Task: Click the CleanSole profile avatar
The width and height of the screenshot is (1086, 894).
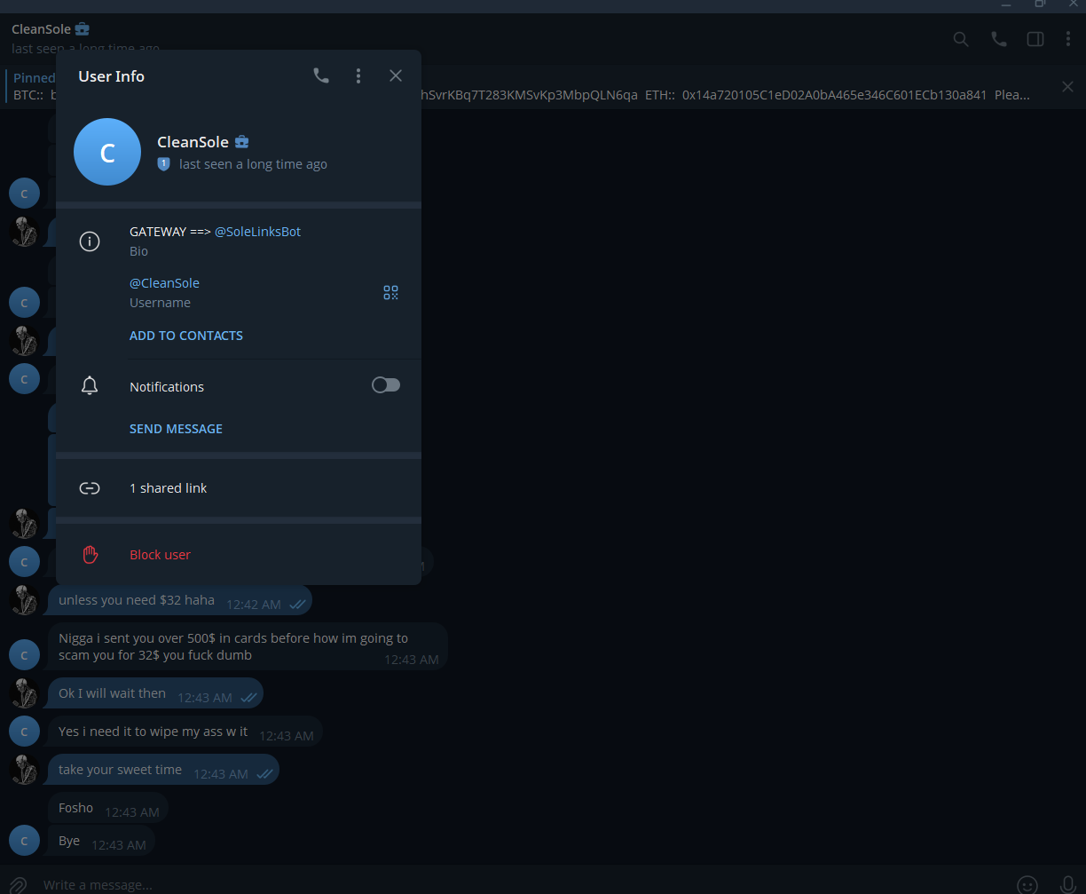Action: [x=107, y=152]
